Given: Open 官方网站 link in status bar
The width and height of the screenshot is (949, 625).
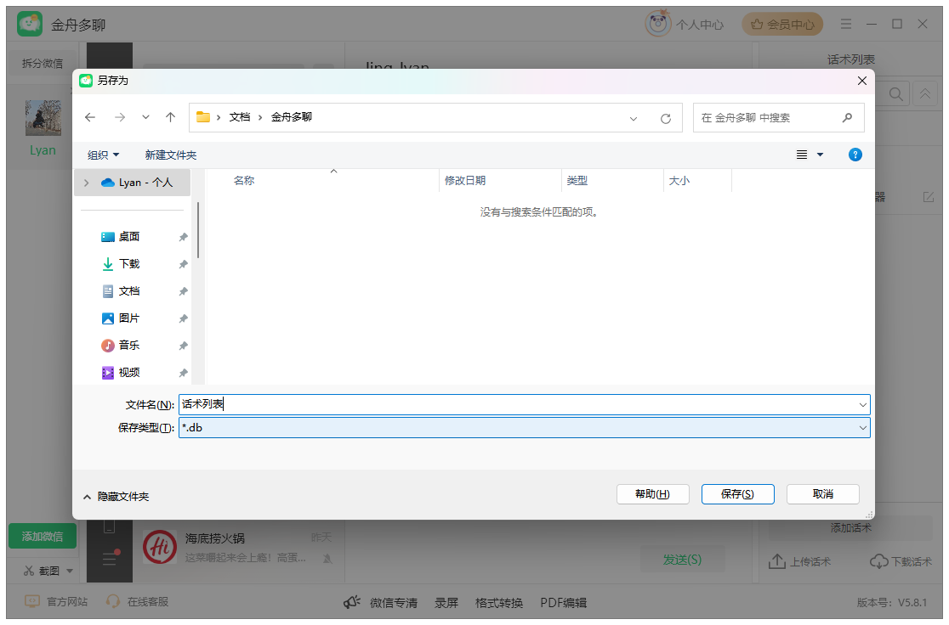Looking at the screenshot, I should pos(56,601).
